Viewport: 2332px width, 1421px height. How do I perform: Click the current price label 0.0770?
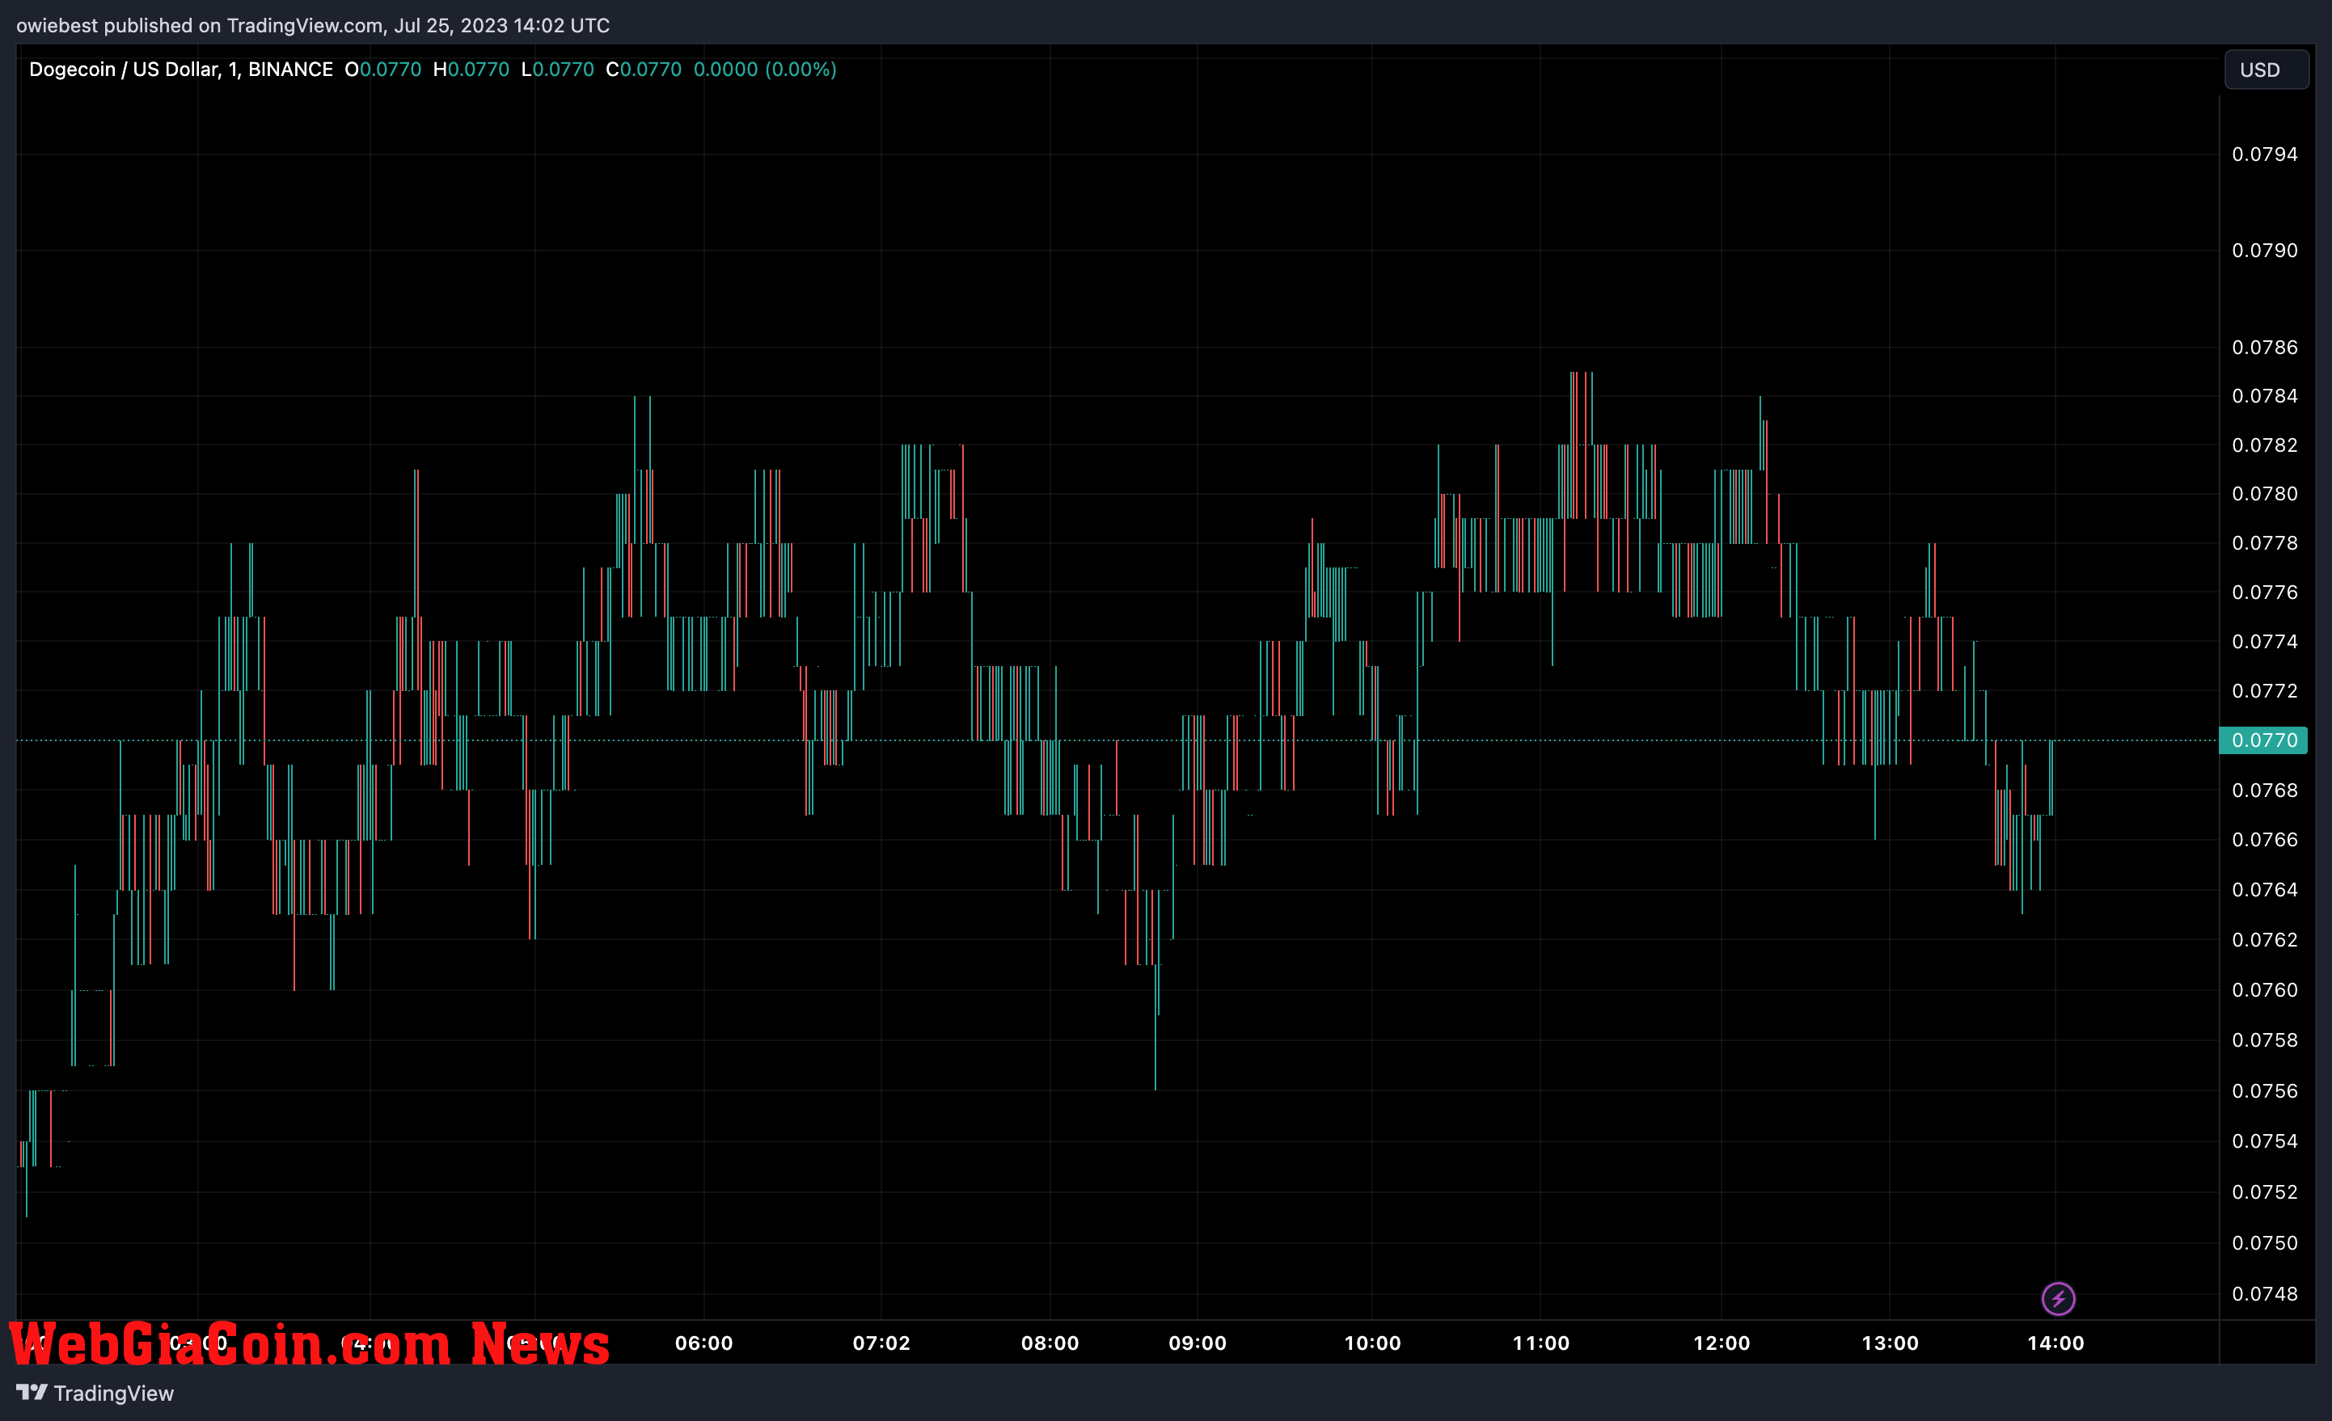coord(2263,740)
